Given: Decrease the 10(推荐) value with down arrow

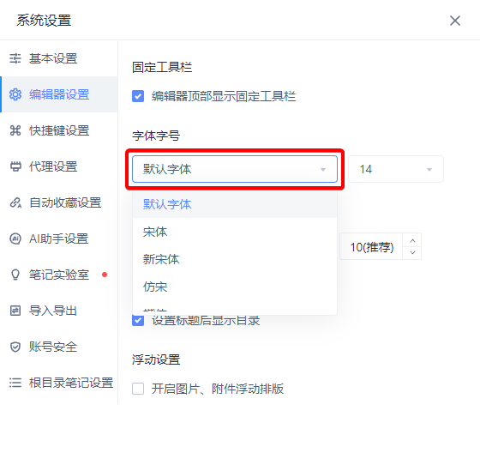Looking at the screenshot, I should (412, 253).
